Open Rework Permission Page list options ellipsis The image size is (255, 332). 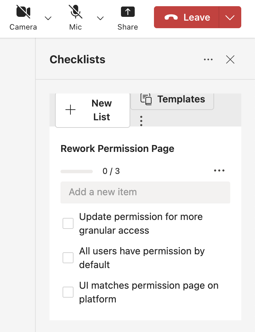pyautogui.click(x=219, y=171)
